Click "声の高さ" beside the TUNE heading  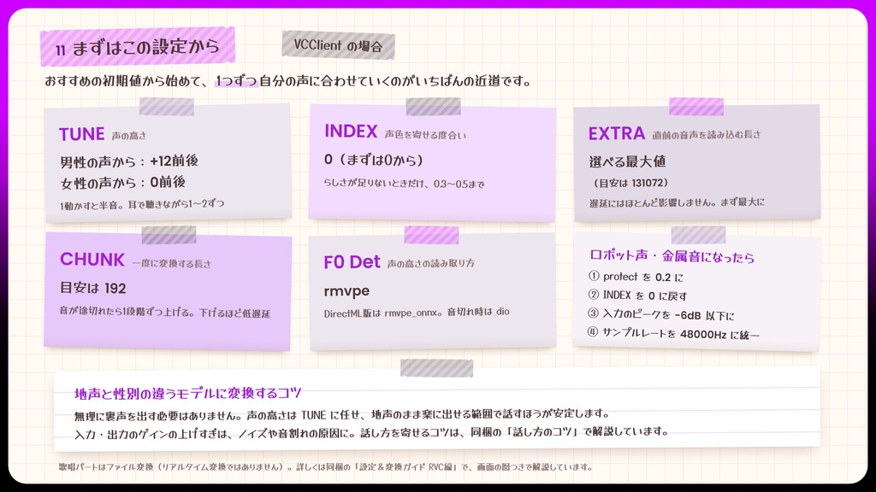tap(129, 136)
